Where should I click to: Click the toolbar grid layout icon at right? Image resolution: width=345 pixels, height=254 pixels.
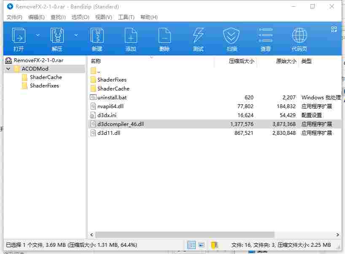click(334, 29)
